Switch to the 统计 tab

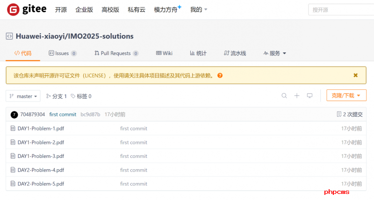tap(198, 53)
